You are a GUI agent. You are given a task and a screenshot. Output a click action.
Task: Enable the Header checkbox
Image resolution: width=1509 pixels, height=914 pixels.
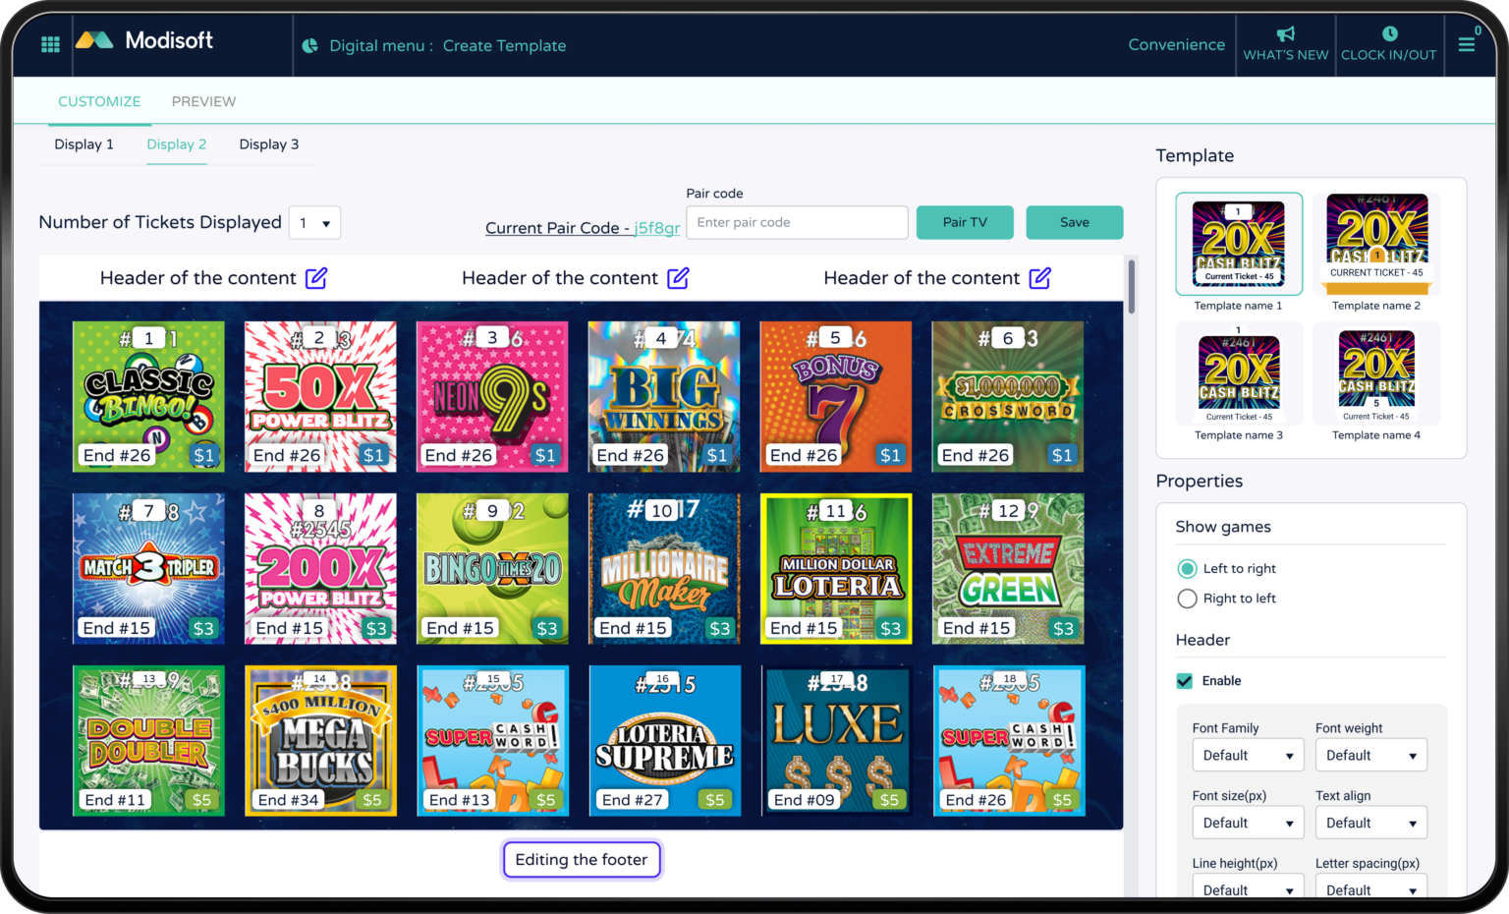pos(1184,680)
